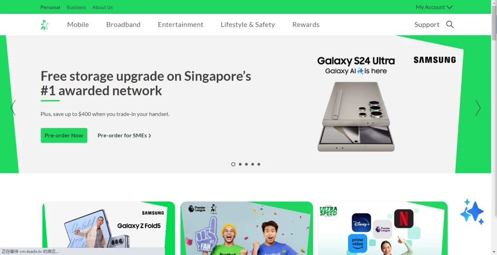Open the search magnifier icon
This screenshot has width=497, height=255.
coord(450,24)
